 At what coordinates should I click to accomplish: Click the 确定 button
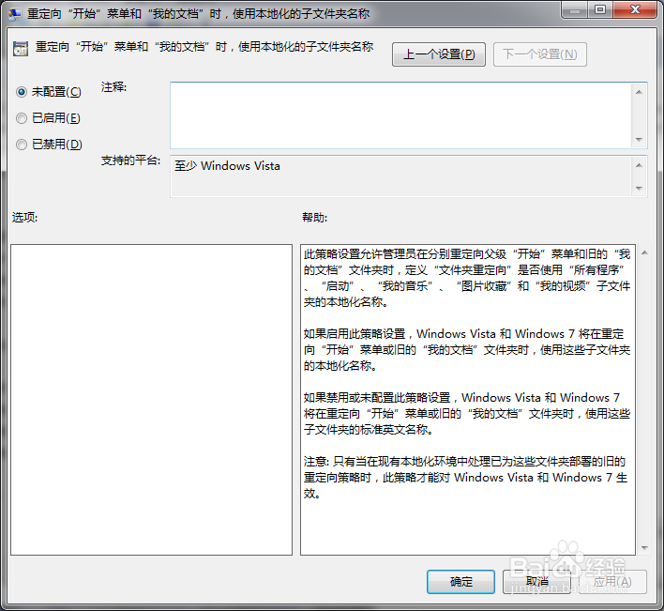[460, 582]
